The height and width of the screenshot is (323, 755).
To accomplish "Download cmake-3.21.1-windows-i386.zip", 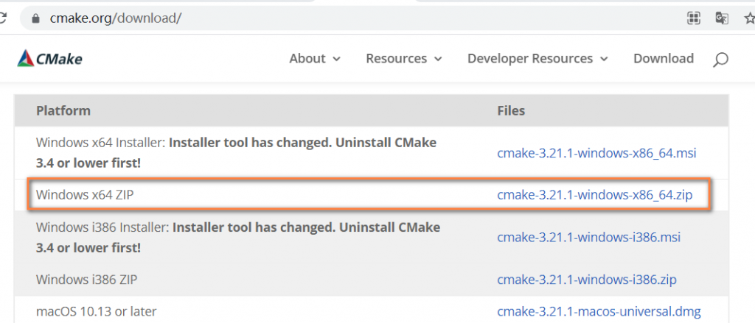I will [x=586, y=280].
